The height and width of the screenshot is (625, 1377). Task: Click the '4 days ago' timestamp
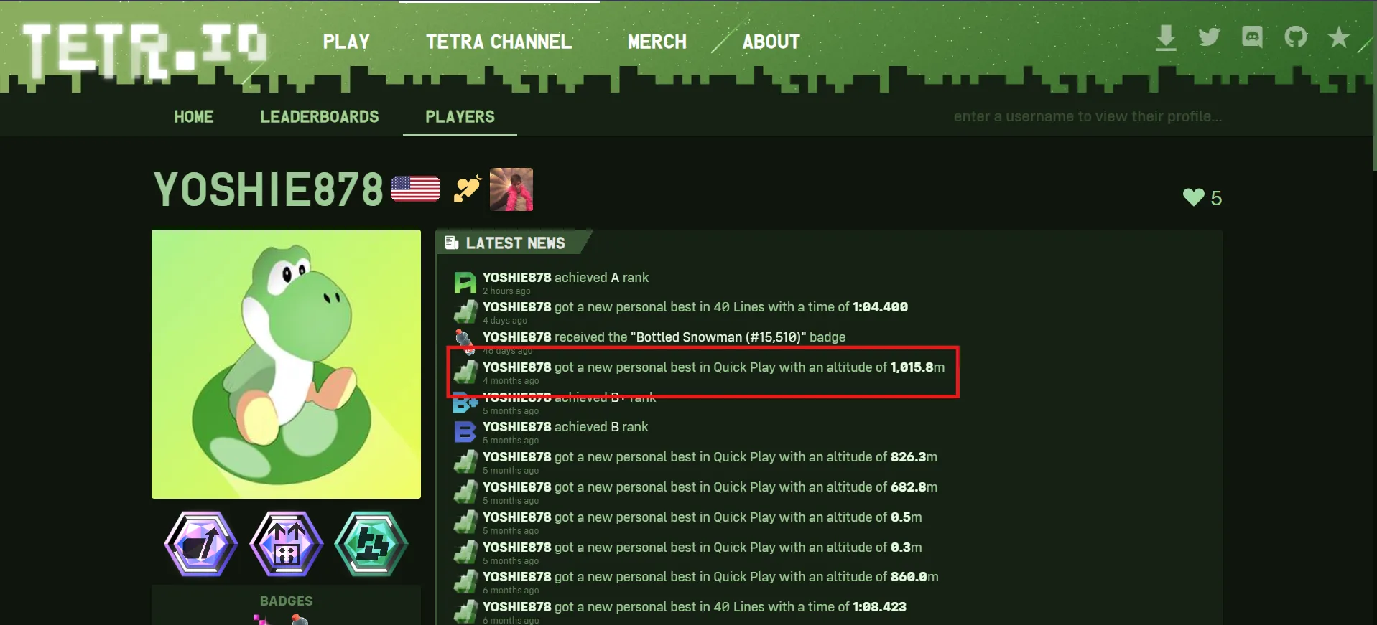tap(505, 321)
